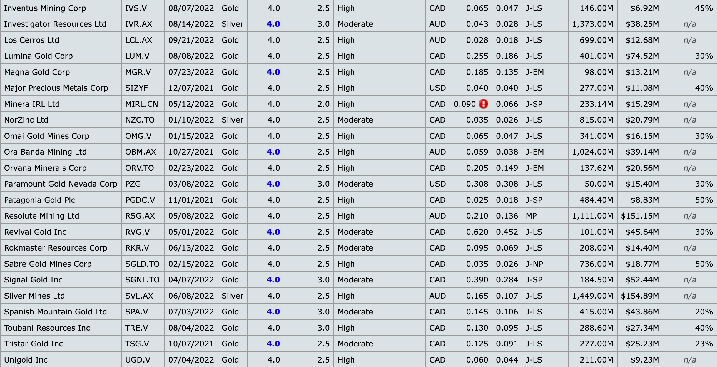Click the MIRL.CN ticker symbol cell

(x=141, y=104)
